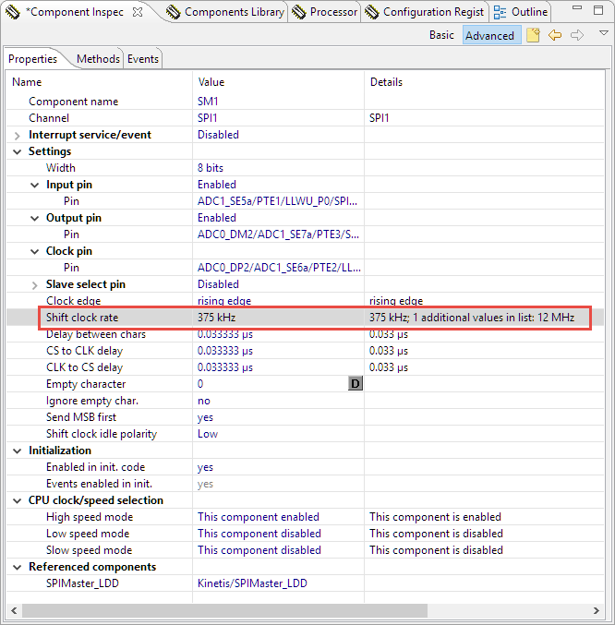Close the Component Inspector tab
The image size is (615, 625).
138,12
